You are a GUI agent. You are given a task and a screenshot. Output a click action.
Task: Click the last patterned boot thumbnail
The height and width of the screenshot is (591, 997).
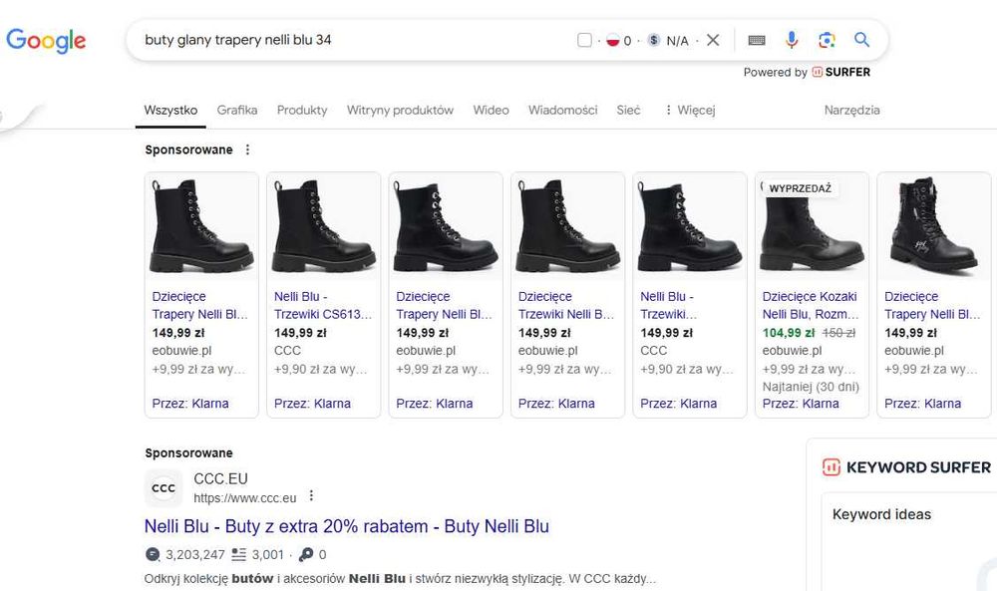coord(933,226)
